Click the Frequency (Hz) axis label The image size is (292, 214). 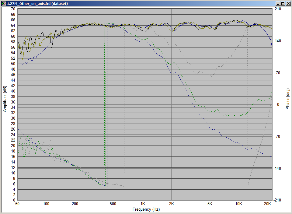(146, 209)
